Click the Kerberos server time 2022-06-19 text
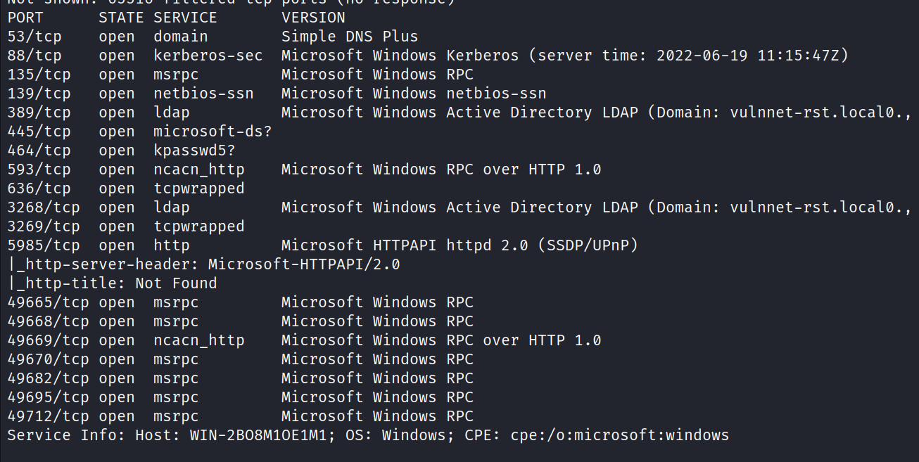The image size is (919, 462). click(704, 56)
